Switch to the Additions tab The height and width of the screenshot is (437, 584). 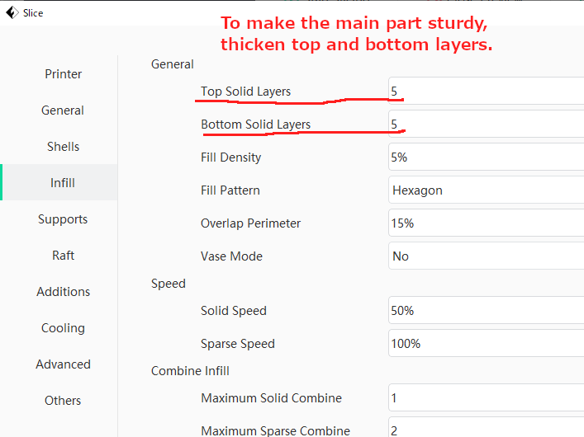point(63,292)
